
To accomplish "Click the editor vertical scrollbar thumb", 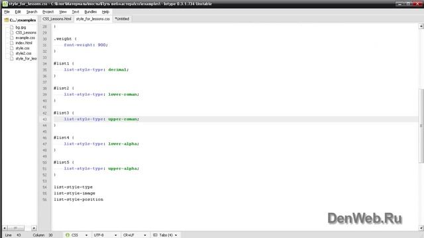I will coord(421,126).
